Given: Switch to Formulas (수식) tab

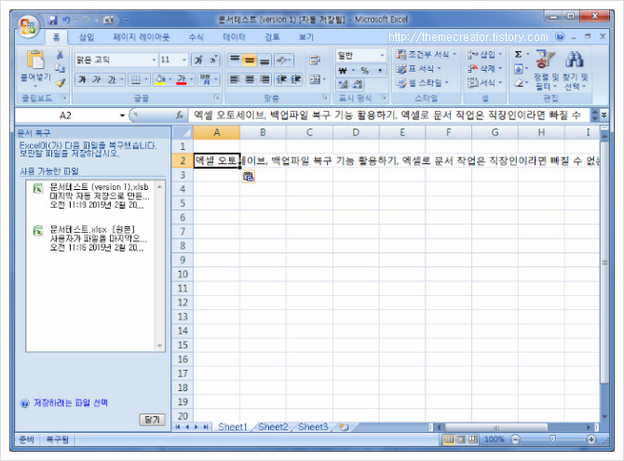Looking at the screenshot, I should click(196, 37).
